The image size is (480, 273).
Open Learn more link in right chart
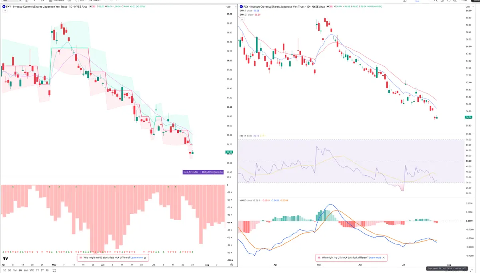click(375, 258)
